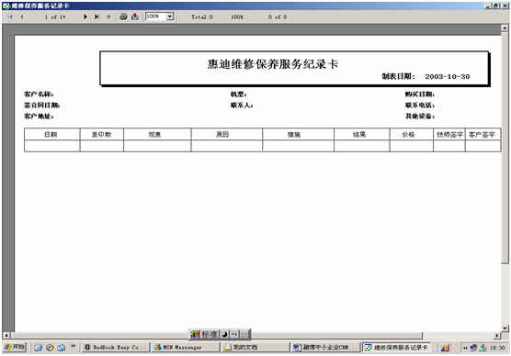The height and width of the screenshot is (356, 511).
Task: Click the horizontal scrollbar right arrow
Action: (497, 335)
